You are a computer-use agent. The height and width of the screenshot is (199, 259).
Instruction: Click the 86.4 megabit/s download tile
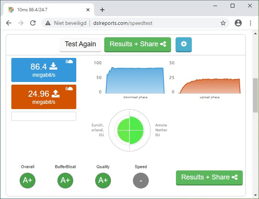(x=44, y=70)
